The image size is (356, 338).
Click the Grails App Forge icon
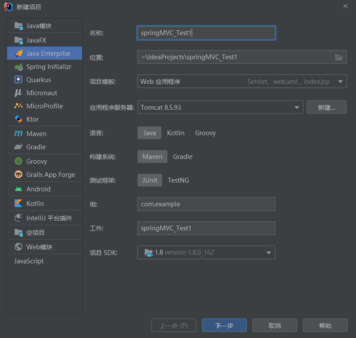pyautogui.click(x=18, y=175)
